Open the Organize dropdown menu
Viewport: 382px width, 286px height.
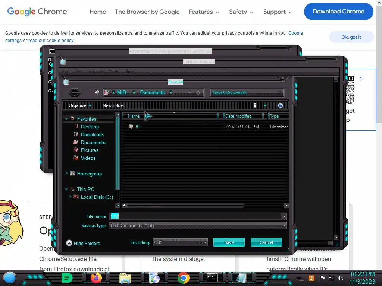pyautogui.click(x=80, y=105)
